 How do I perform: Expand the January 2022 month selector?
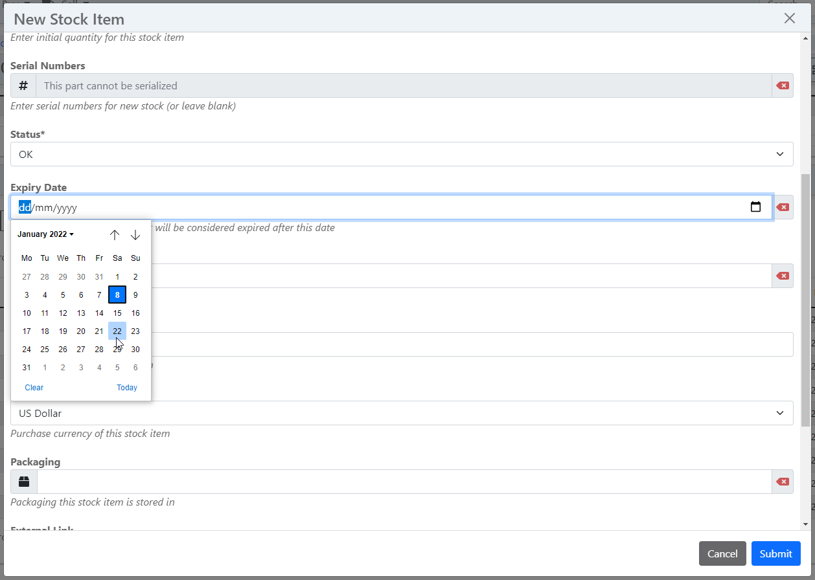[45, 234]
